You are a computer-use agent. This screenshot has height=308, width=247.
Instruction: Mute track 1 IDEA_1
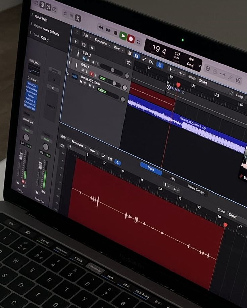[x=84, y=59]
